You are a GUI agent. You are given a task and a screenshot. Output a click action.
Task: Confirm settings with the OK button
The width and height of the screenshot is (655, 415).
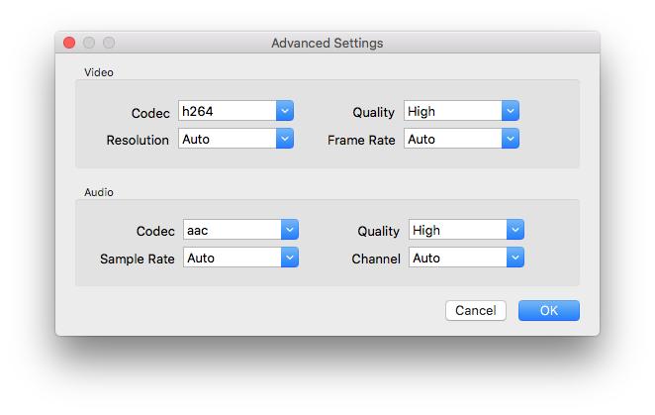549,310
